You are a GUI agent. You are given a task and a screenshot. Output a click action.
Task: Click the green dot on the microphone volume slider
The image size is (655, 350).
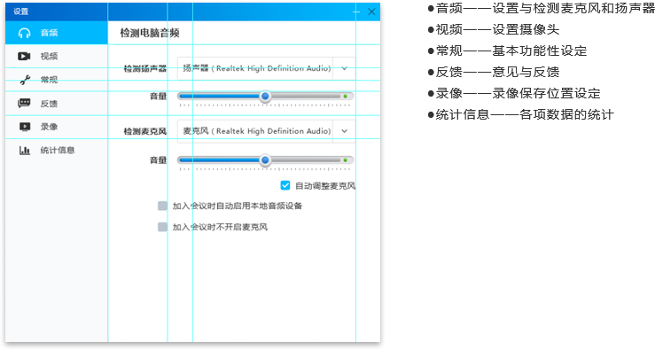click(x=345, y=160)
